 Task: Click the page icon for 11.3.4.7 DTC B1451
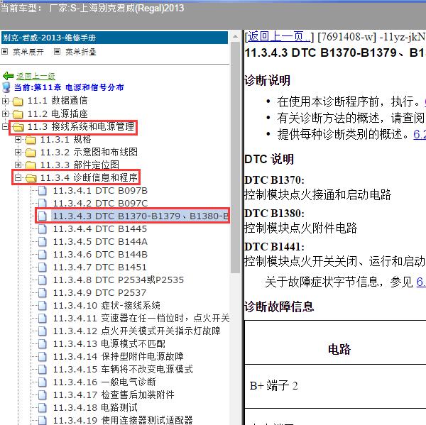[x=43, y=267]
